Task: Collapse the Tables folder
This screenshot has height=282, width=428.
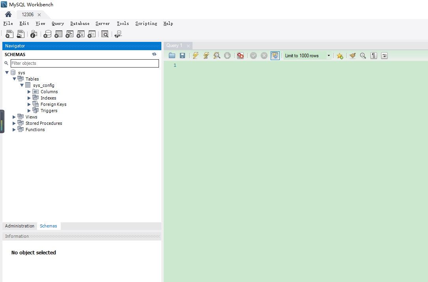Action: point(14,79)
